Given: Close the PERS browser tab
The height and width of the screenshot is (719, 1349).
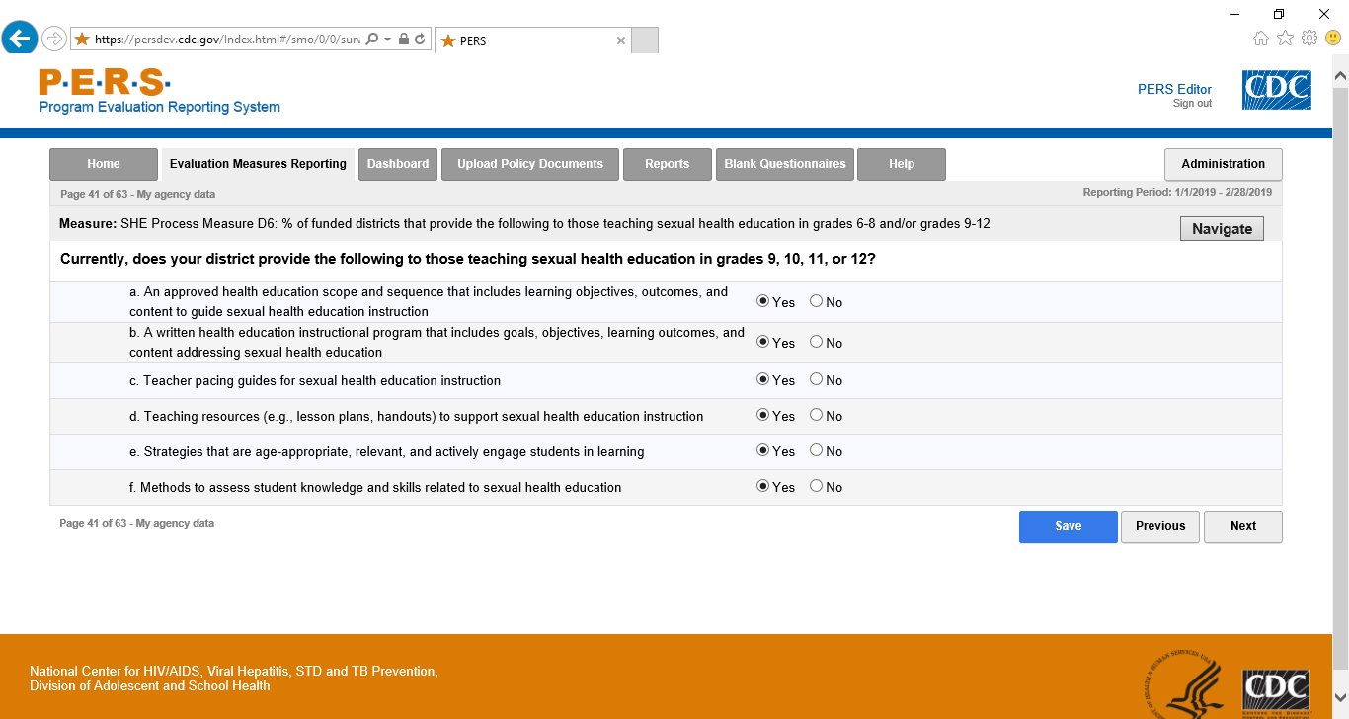Looking at the screenshot, I should tap(621, 40).
